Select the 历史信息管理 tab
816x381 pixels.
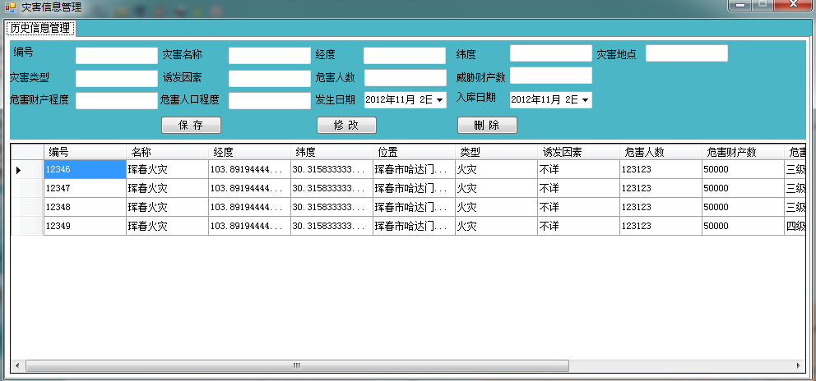click(40, 28)
